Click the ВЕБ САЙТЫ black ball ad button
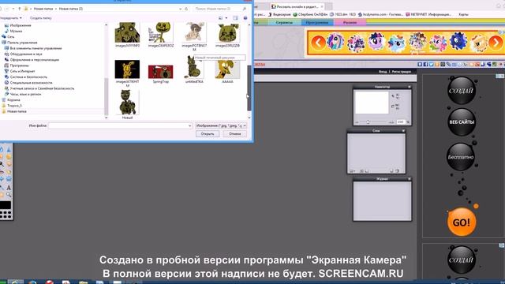The width and height of the screenshot is (505, 284). click(462, 122)
